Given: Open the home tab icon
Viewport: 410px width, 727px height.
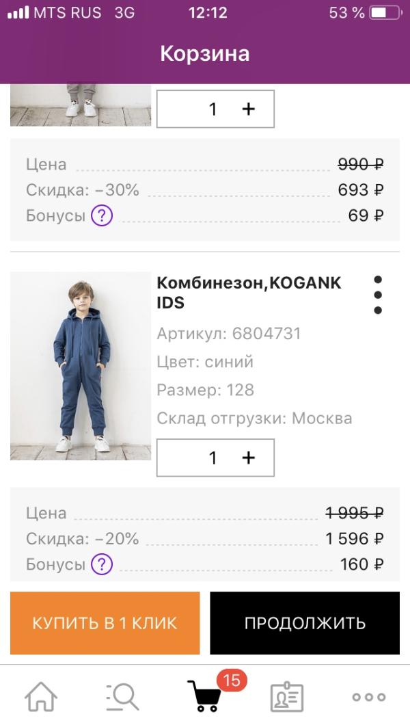Looking at the screenshot, I should (x=41, y=697).
